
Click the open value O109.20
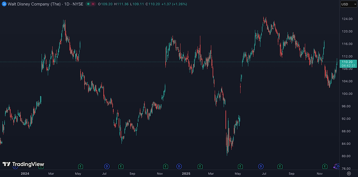coord(105,4)
